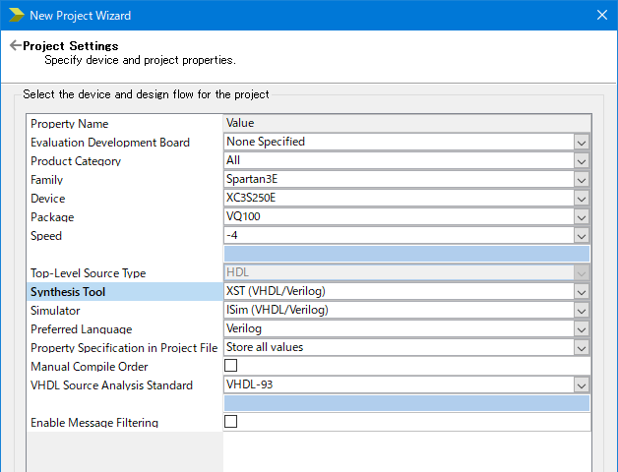Open the Evaluation Development Board dropdown
Screen dimensions: 618x472
(x=582, y=143)
